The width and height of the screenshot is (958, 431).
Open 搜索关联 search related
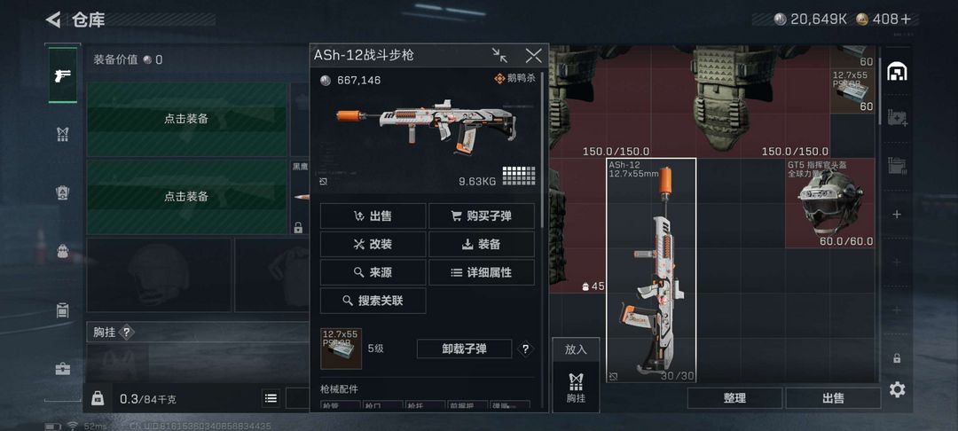point(373,301)
